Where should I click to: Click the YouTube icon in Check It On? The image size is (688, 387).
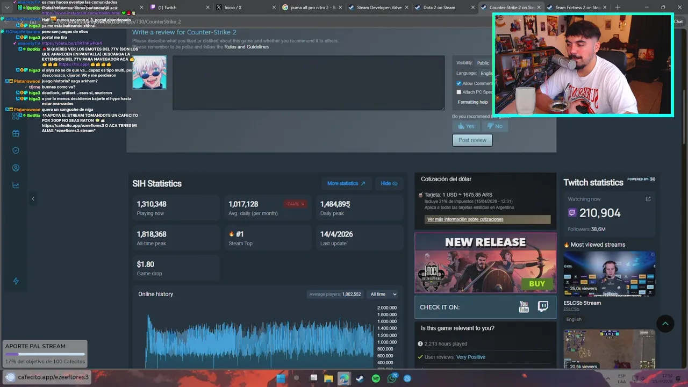click(524, 307)
